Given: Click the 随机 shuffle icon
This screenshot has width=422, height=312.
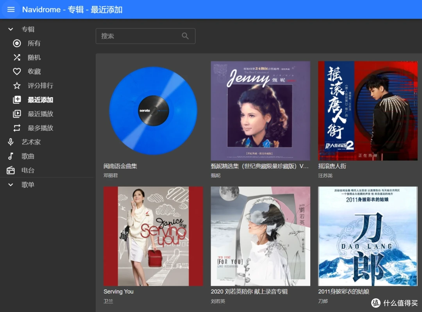Looking at the screenshot, I should [16, 57].
